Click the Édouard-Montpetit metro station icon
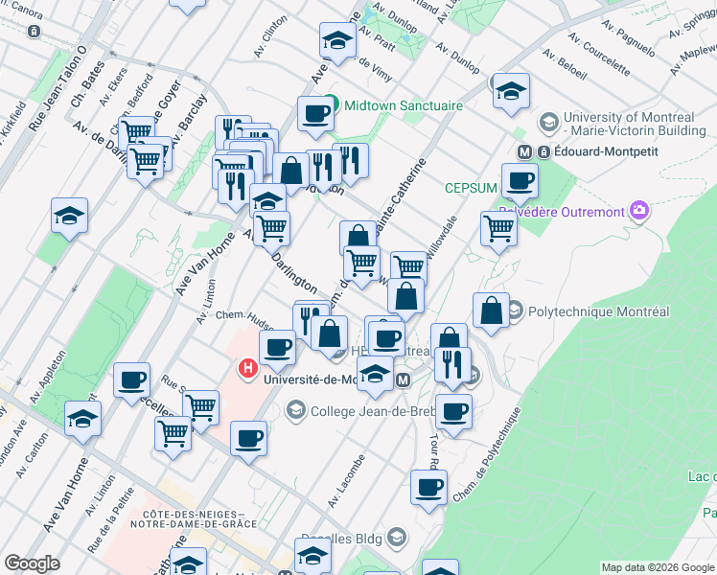This screenshot has width=717, height=575. [x=524, y=152]
